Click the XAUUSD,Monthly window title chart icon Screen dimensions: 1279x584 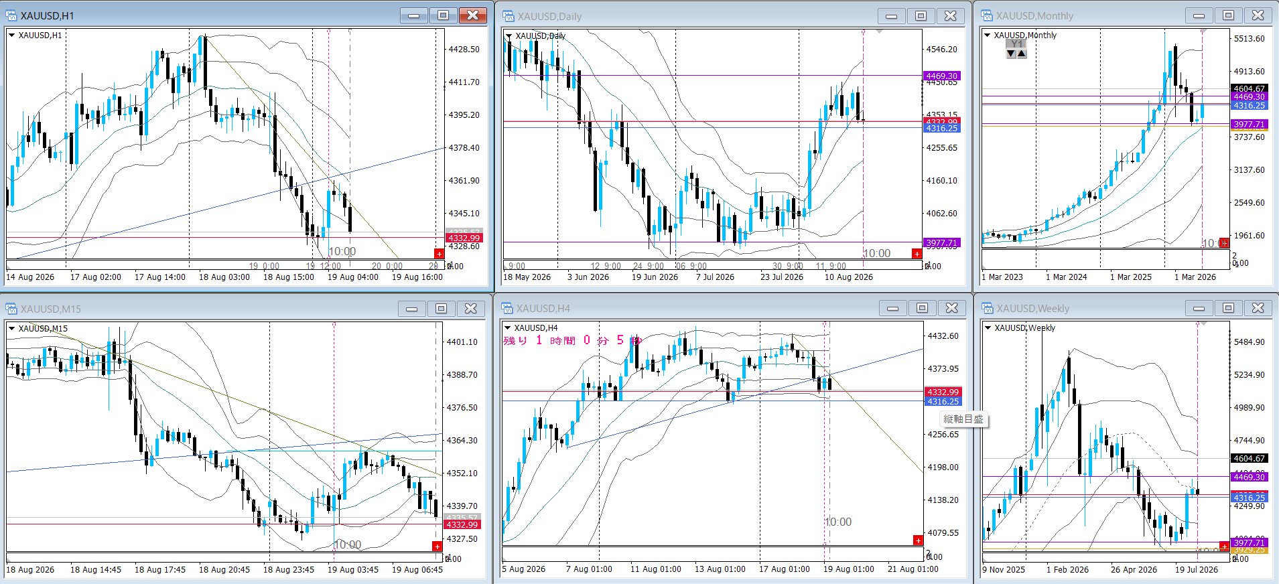coord(987,15)
